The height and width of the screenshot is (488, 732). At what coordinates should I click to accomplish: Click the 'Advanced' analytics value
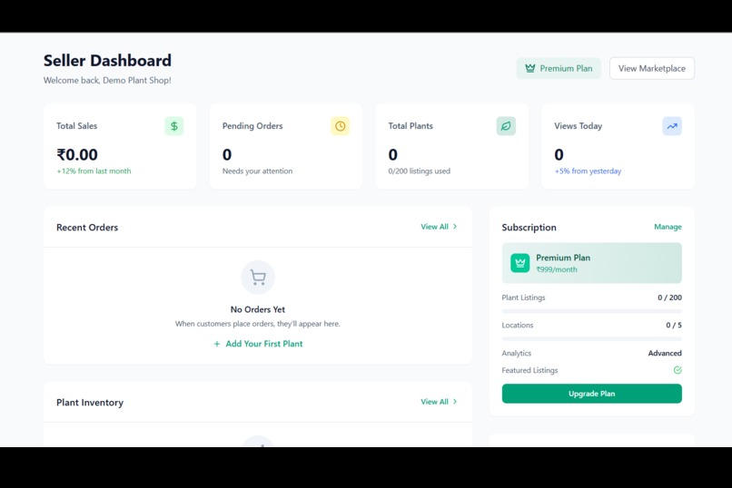click(665, 353)
